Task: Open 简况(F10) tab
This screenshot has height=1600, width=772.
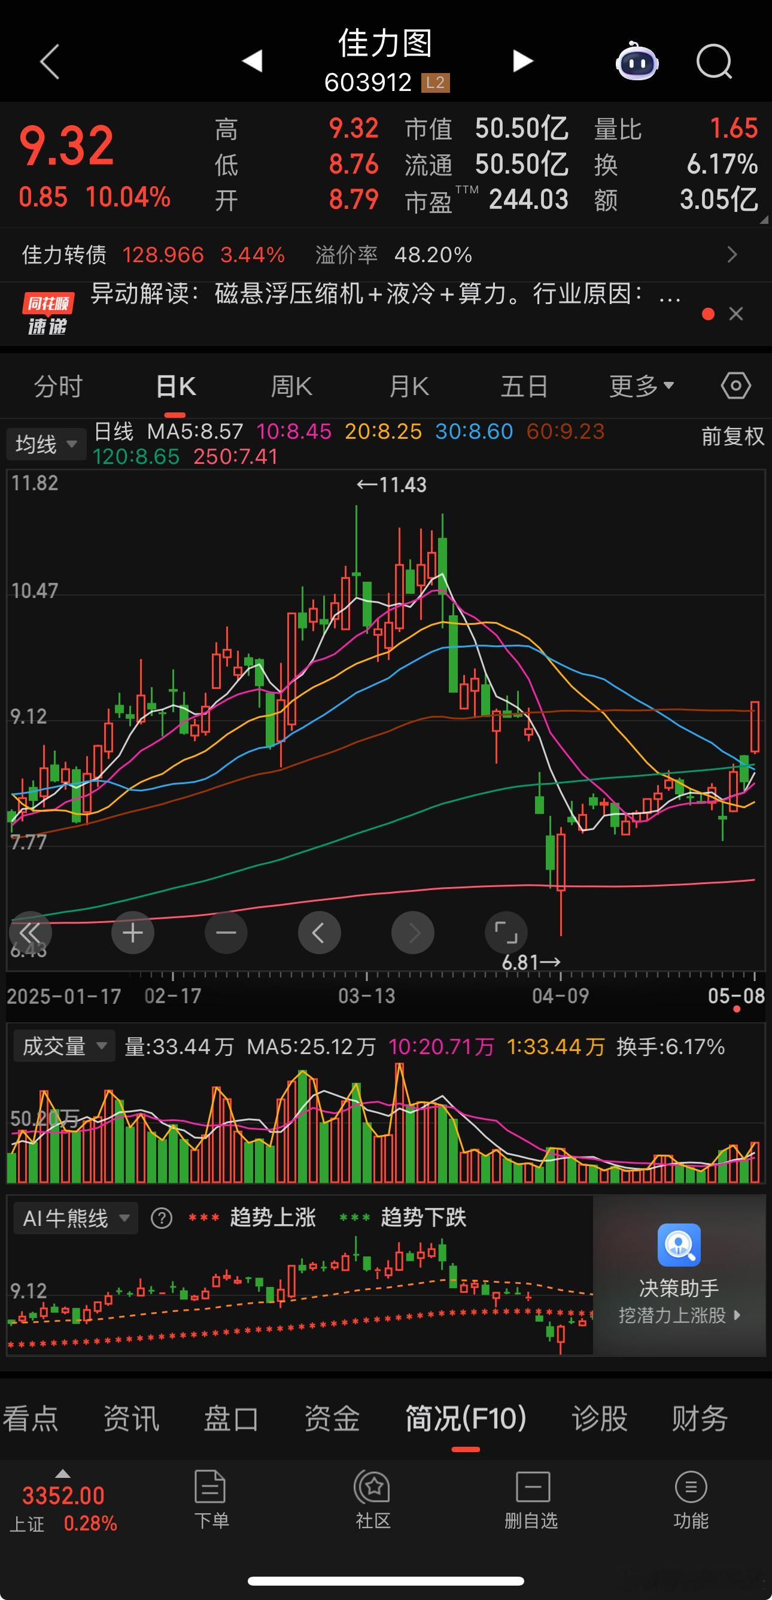Action: click(466, 1418)
